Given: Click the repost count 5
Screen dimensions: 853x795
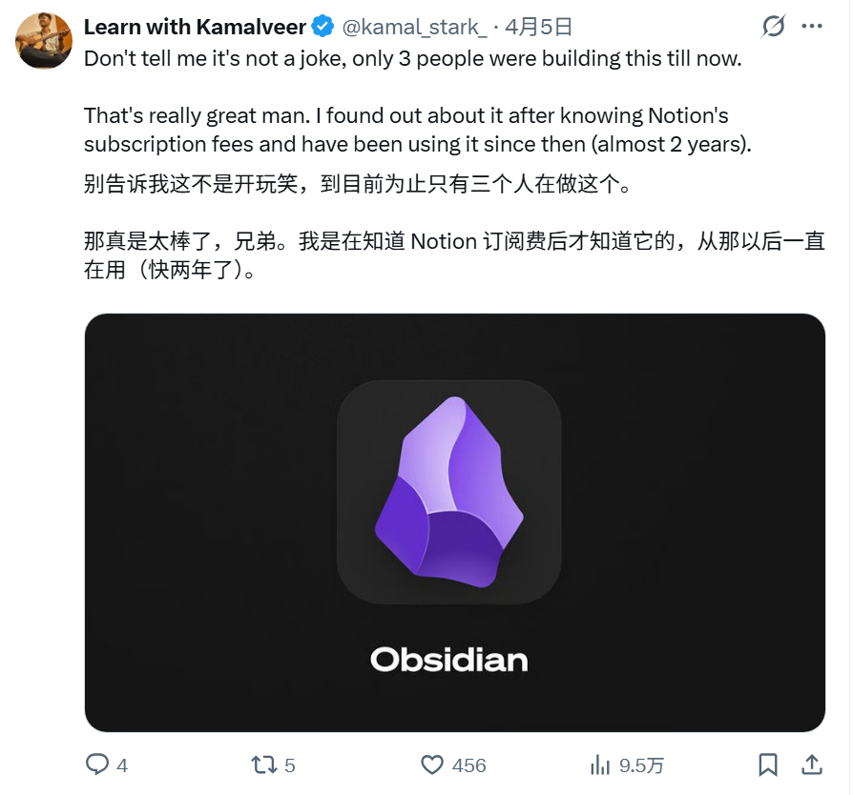Looking at the screenshot, I should click(x=288, y=764).
